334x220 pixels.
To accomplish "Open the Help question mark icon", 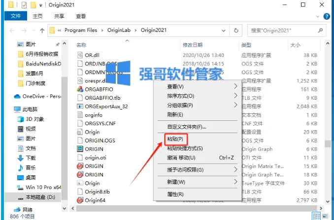I will point(327,16).
